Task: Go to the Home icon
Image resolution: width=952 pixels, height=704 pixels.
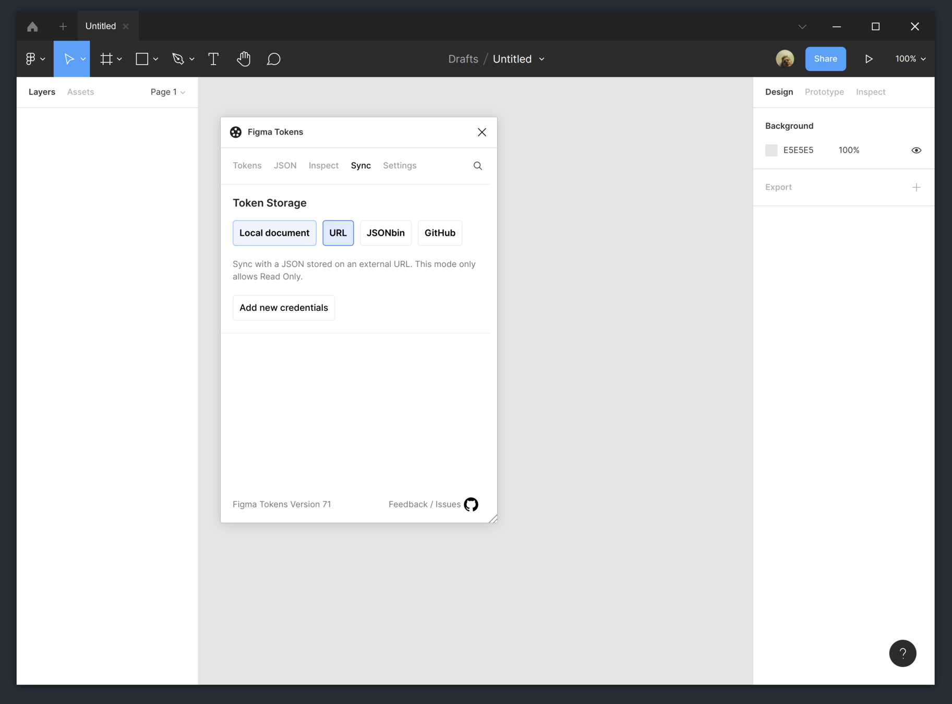Action: 32,27
